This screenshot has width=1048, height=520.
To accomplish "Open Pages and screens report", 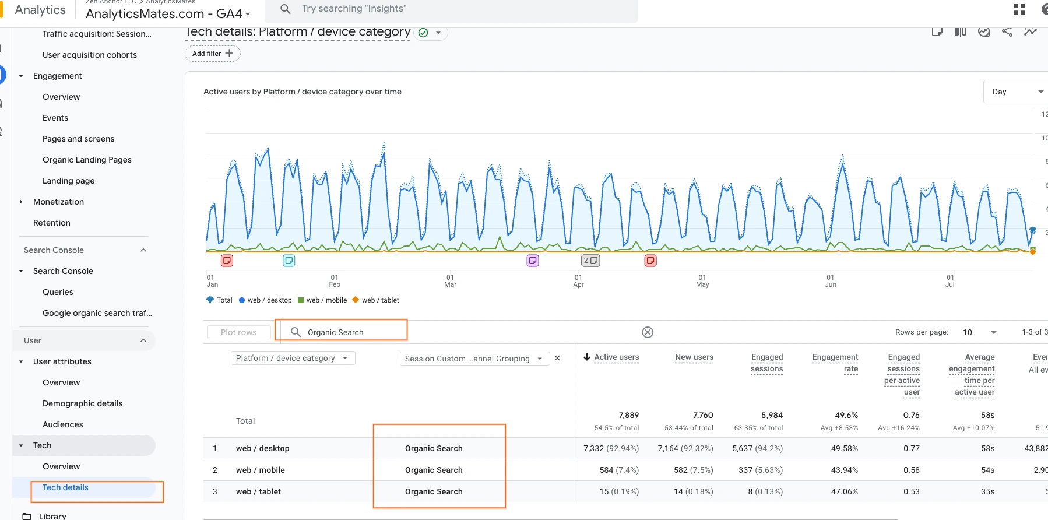I will [78, 139].
